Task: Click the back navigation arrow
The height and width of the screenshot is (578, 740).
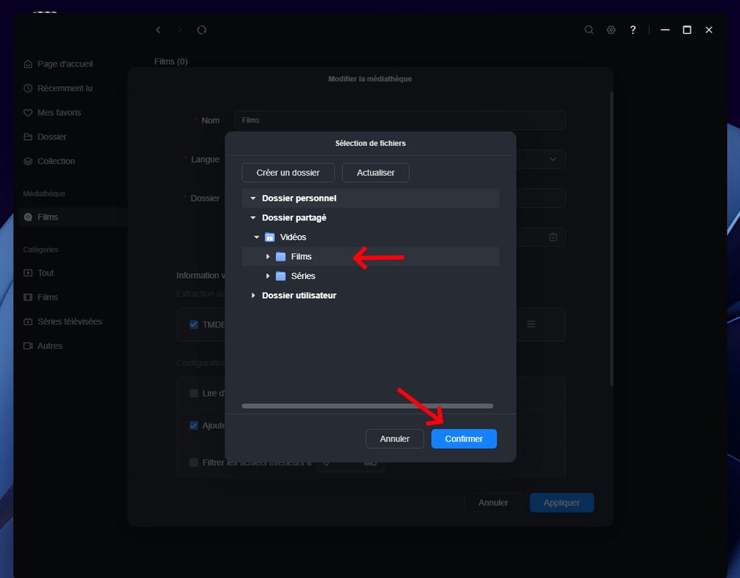Action: click(x=158, y=30)
